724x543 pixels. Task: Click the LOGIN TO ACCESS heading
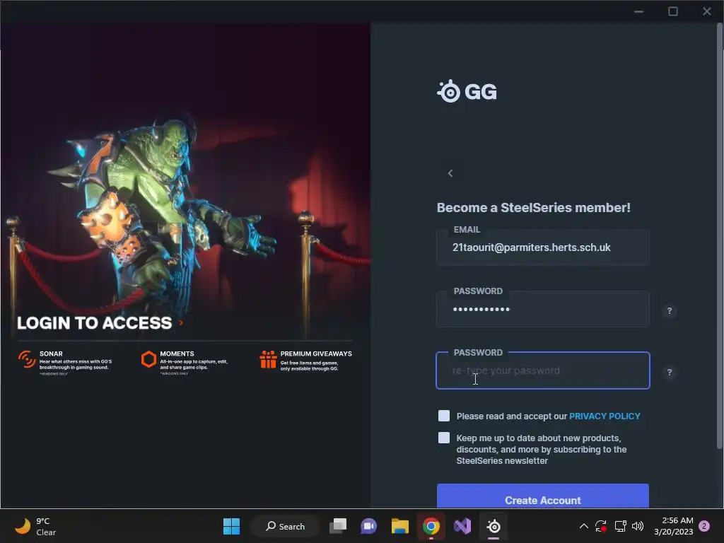point(94,322)
